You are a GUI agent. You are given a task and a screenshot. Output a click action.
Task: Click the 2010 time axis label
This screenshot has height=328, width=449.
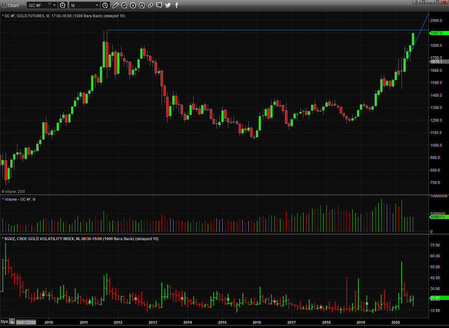pyautogui.click(x=49, y=322)
